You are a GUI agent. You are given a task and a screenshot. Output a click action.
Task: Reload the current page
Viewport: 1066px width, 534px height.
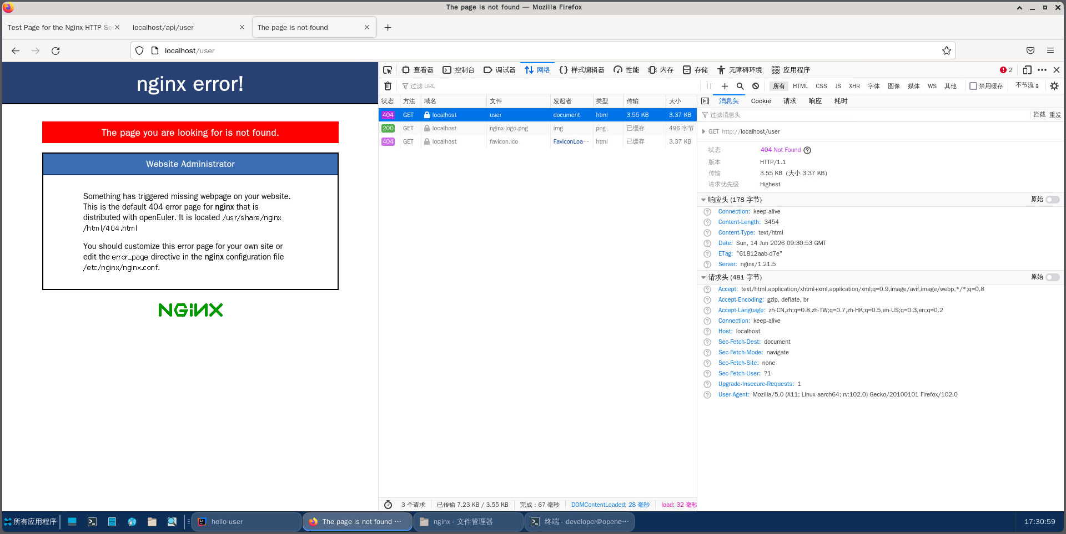coord(56,50)
